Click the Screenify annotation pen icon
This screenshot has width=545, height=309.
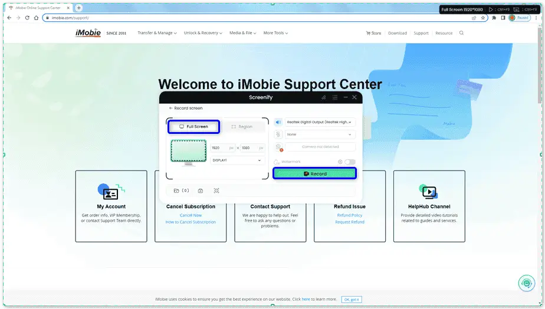tap(324, 97)
